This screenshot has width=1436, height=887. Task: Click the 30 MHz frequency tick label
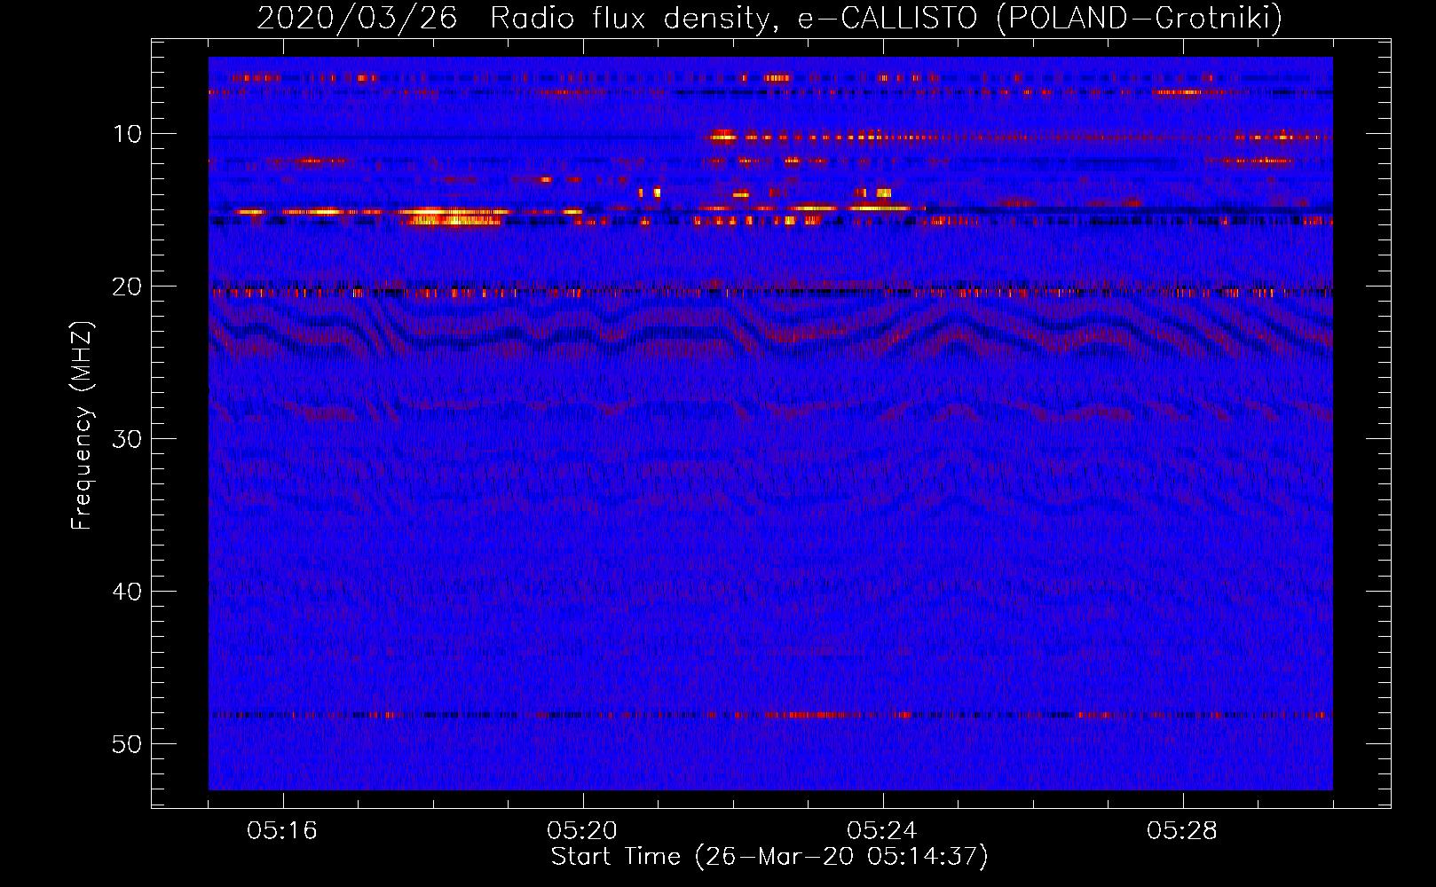coord(128,439)
